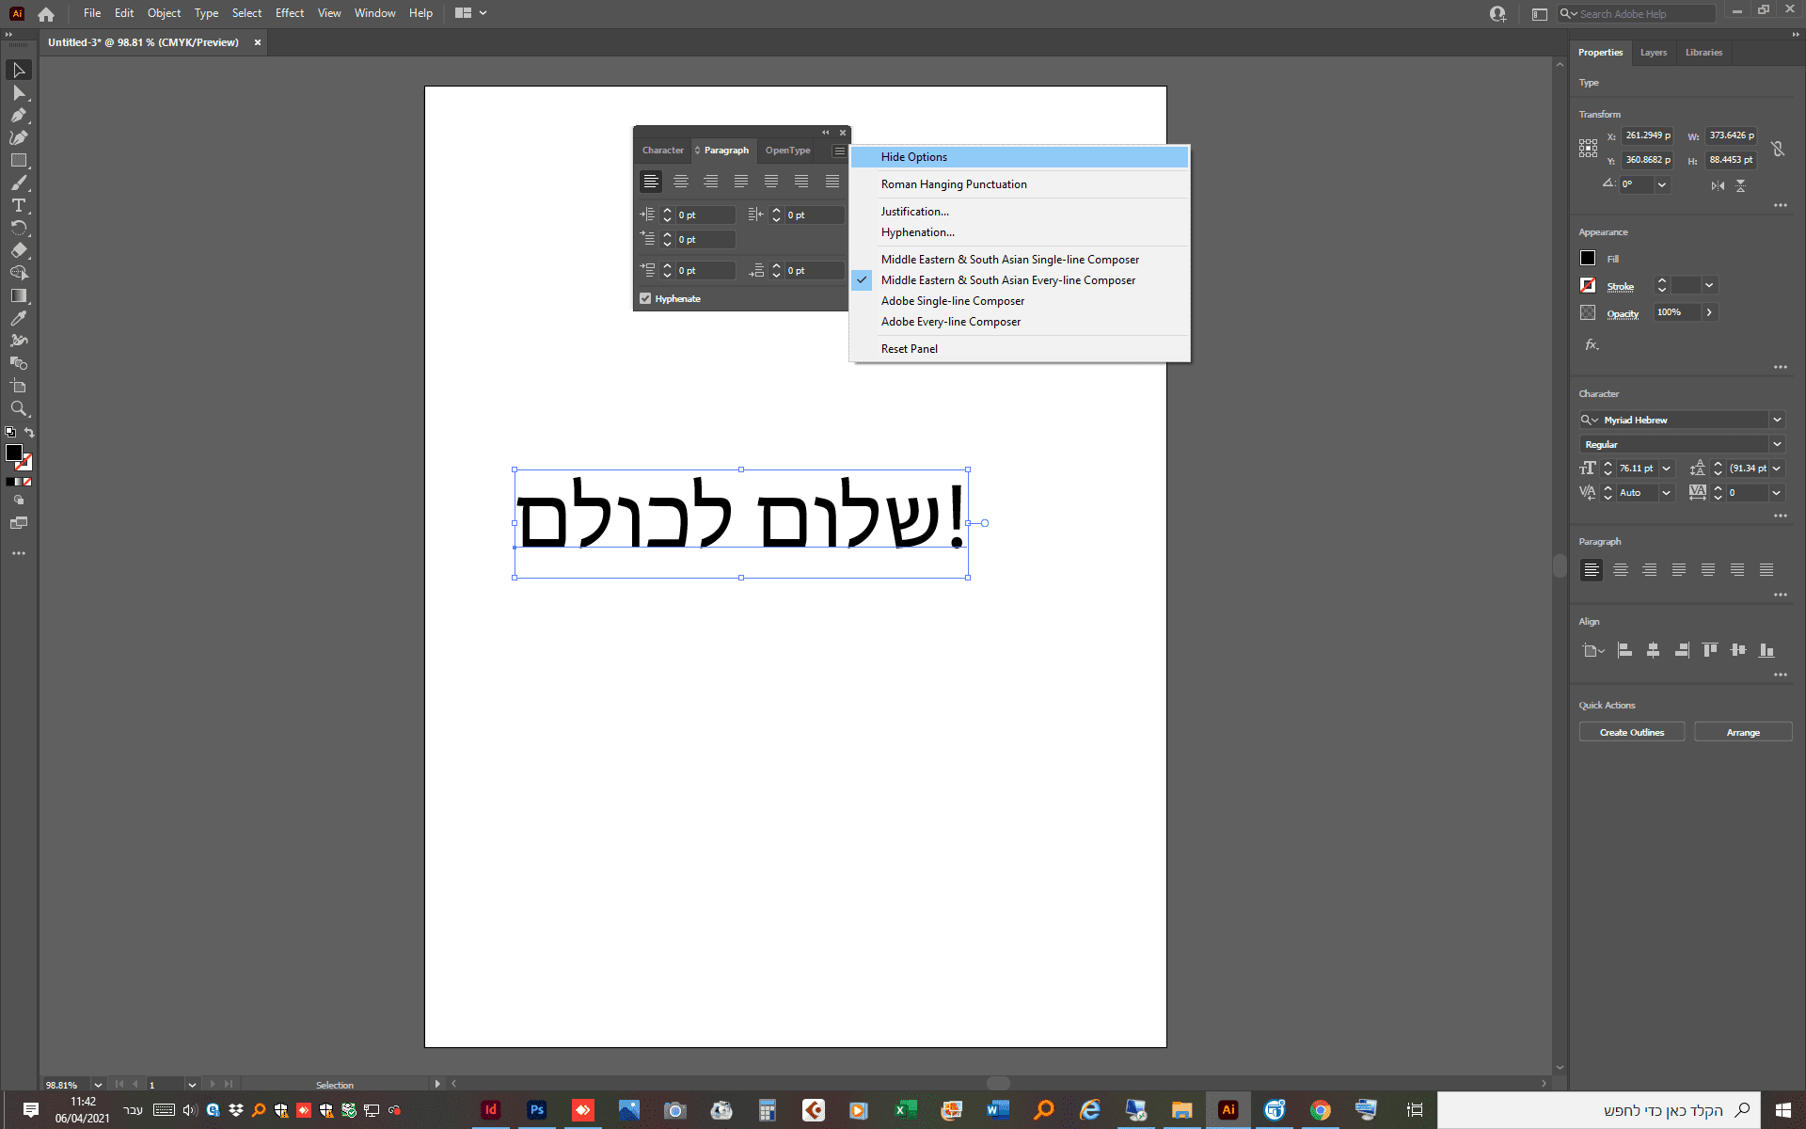Click the black Fill color swatch in Appearance

tap(1588, 258)
